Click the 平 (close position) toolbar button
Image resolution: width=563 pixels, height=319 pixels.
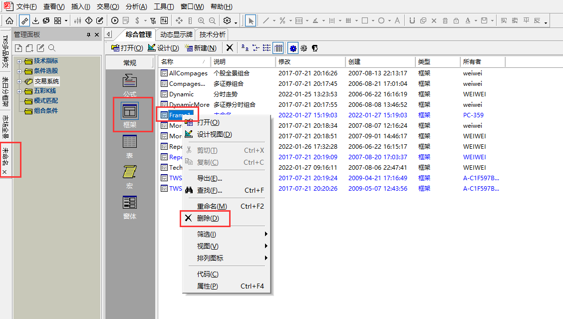[x=526, y=20]
